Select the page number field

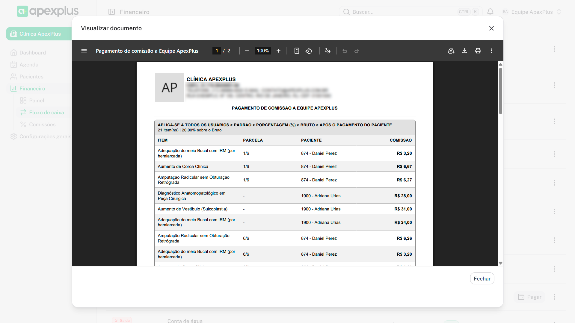point(217,51)
